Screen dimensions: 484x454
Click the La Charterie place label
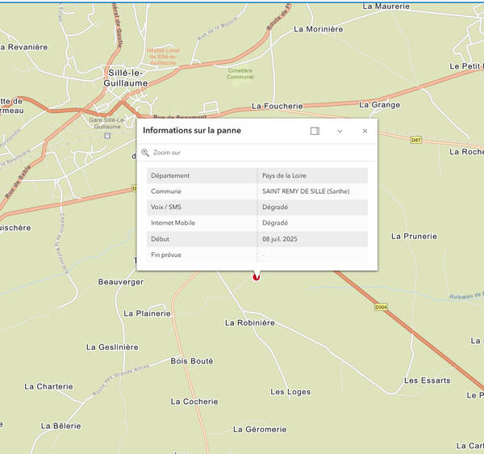point(48,386)
